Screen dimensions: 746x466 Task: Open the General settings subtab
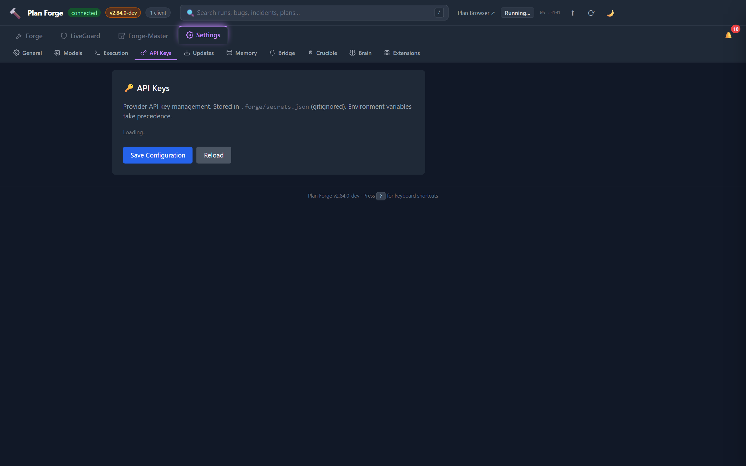[27, 53]
